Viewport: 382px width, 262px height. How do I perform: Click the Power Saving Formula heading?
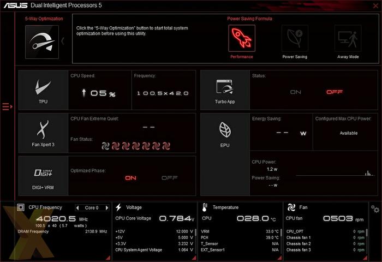(x=249, y=19)
